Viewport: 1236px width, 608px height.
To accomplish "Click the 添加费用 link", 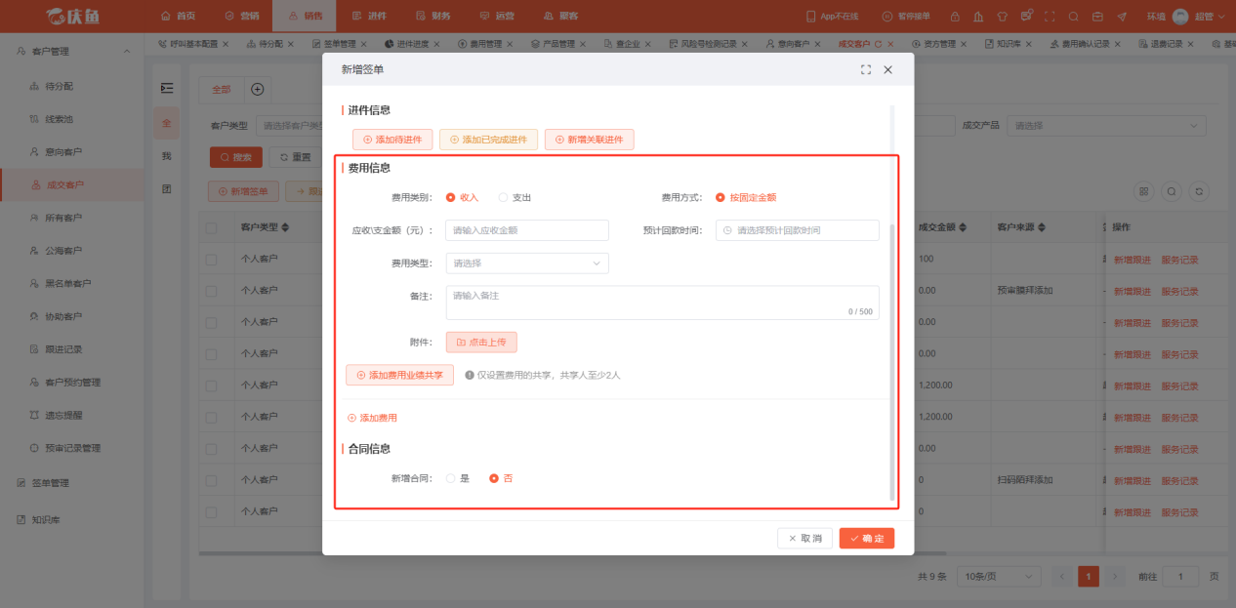I will pos(373,418).
